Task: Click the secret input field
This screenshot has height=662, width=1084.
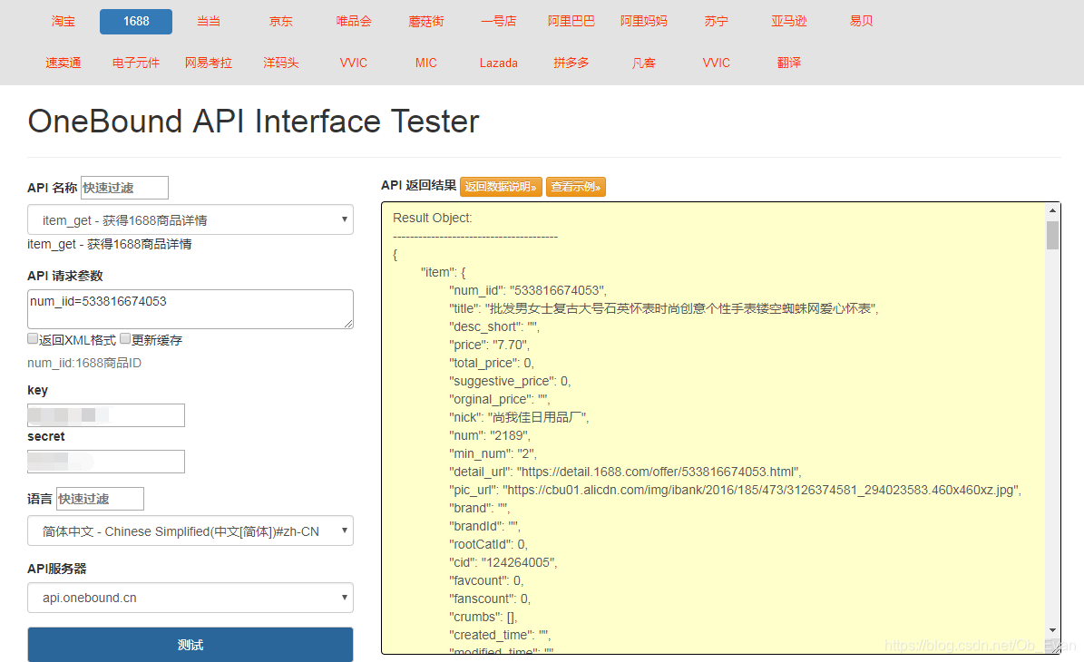Action: coord(106,462)
